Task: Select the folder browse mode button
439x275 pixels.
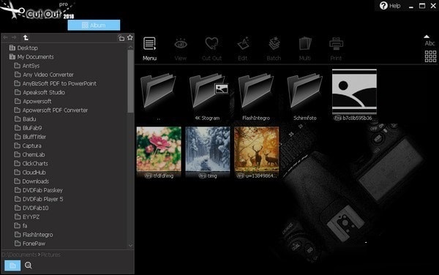Action: coord(12,265)
